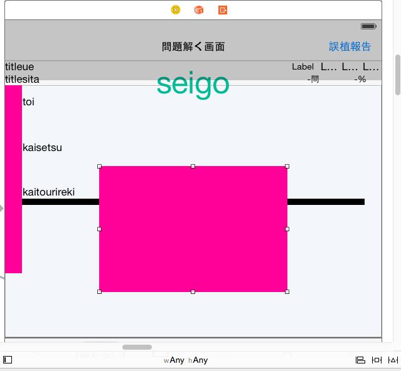Image resolution: width=401 pixels, height=371 pixels.
Task: Click the horizontal canvas scrollbar thumb
Action: coord(137,347)
